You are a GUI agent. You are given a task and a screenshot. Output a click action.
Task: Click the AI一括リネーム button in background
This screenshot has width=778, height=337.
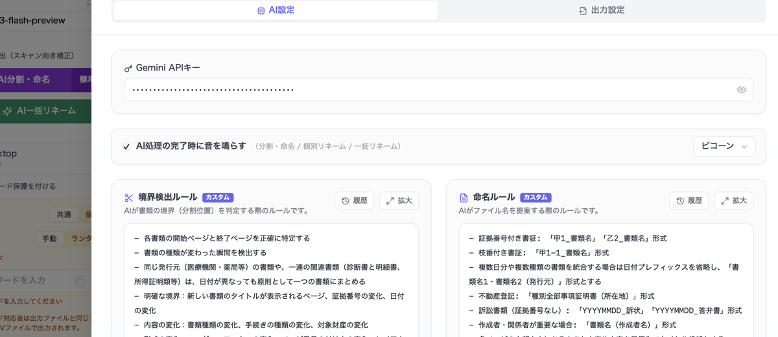[x=45, y=111]
